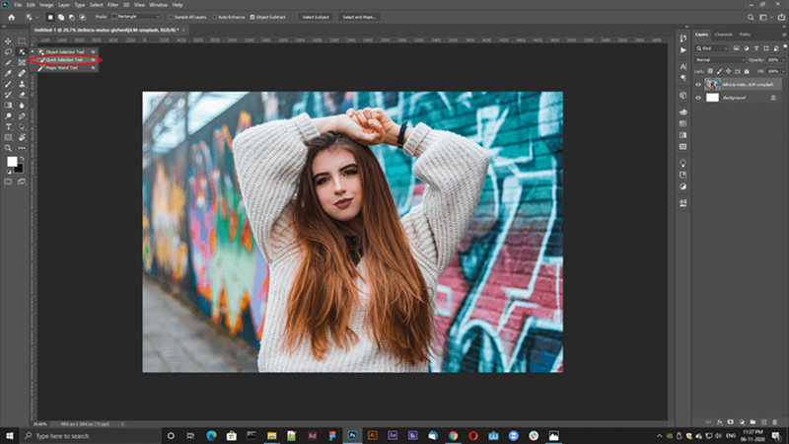Uncheck the Object Subtract option

pyautogui.click(x=252, y=17)
